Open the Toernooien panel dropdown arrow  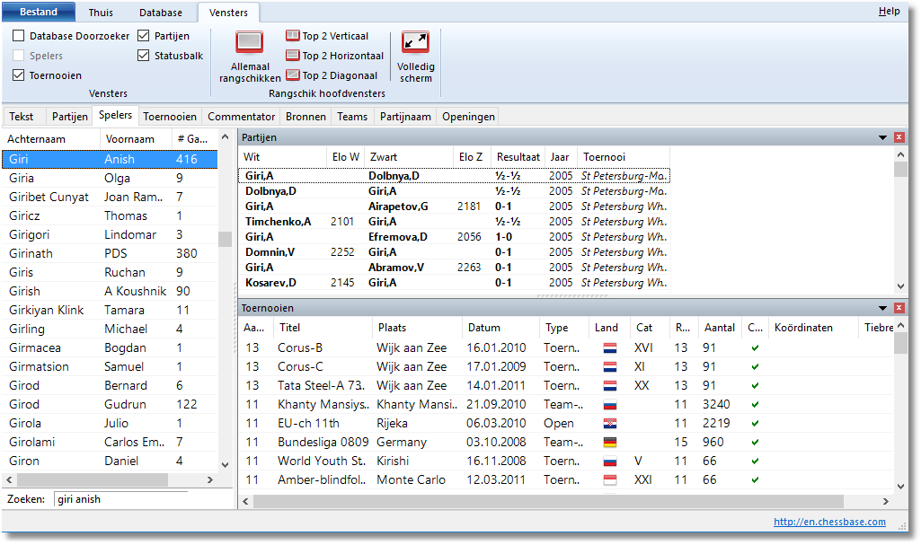pyautogui.click(x=882, y=308)
